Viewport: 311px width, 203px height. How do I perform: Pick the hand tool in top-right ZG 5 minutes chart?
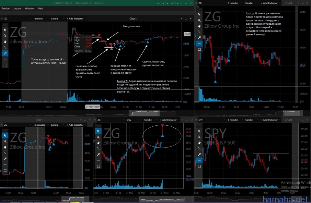(199, 26)
